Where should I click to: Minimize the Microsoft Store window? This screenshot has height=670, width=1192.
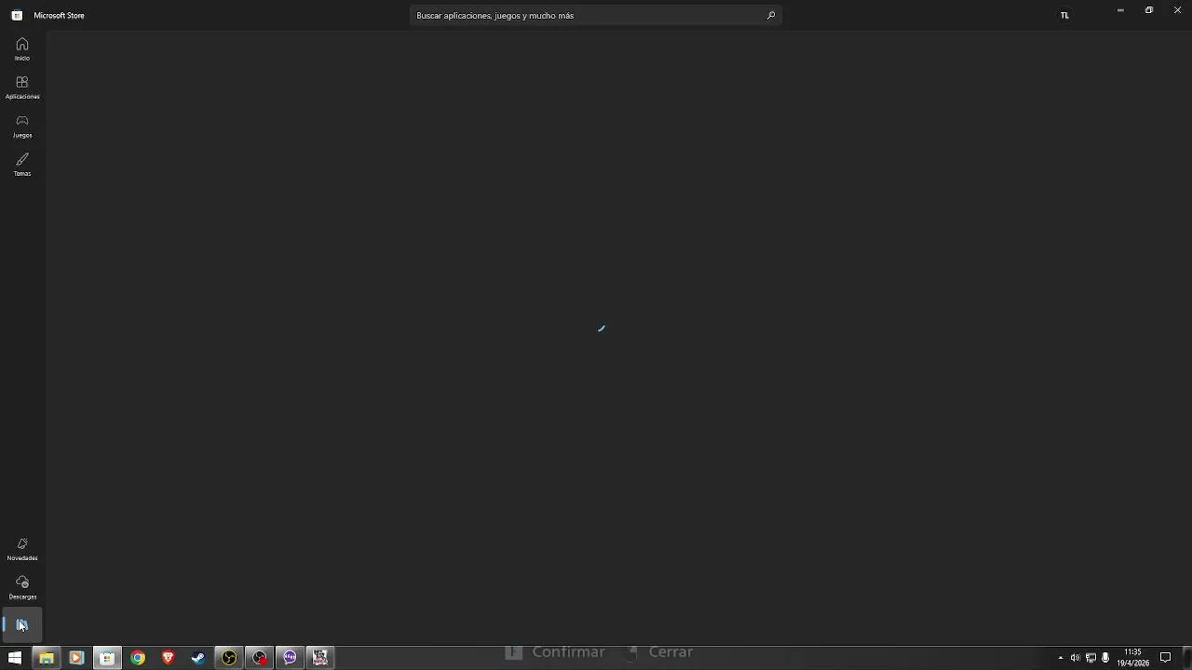click(1120, 10)
